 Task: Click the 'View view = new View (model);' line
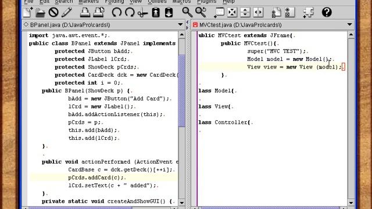[x=295, y=67]
